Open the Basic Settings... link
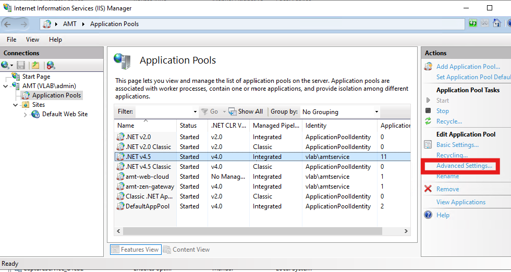The image size is (511, 272). (x=458, y=145)
